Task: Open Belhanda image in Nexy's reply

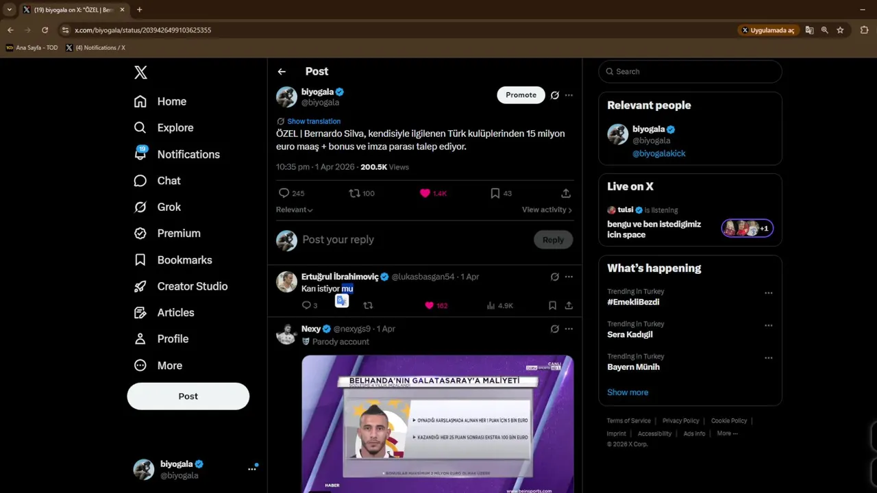Action: coord(437,424)
